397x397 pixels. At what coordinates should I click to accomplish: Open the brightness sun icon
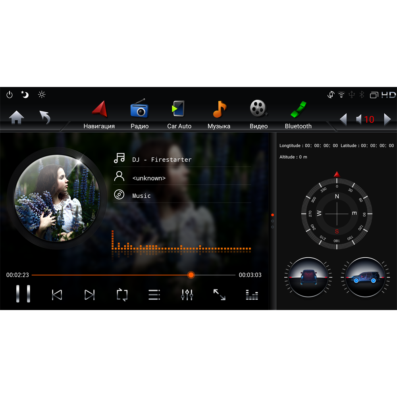[x=42, y=94]
